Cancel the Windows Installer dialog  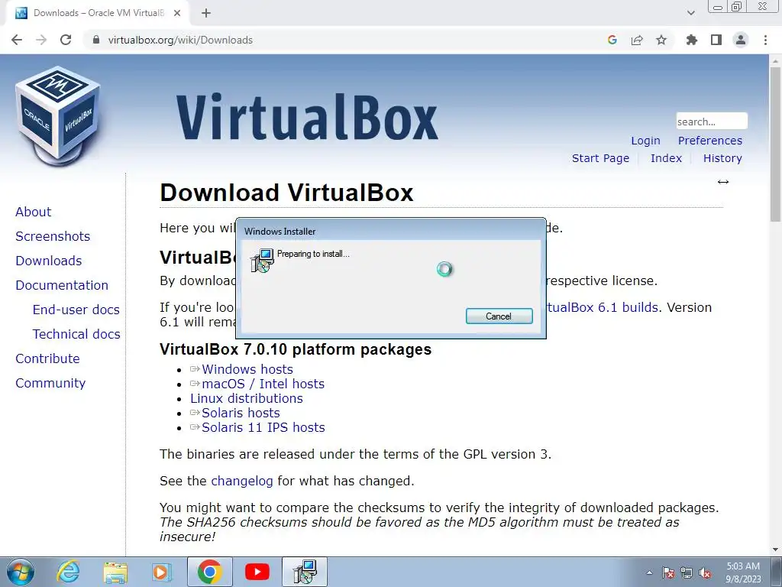pyautogui.click(x=499, y=316)
